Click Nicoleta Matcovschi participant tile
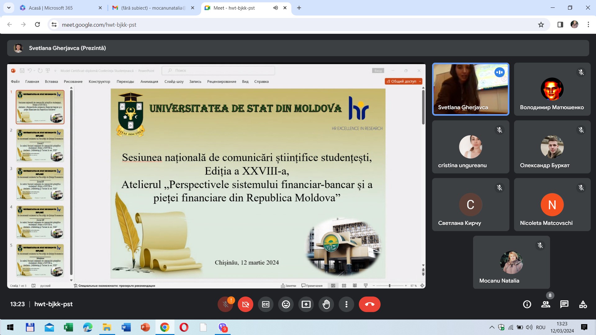This screenshot has width=596, height=335. 552,205
